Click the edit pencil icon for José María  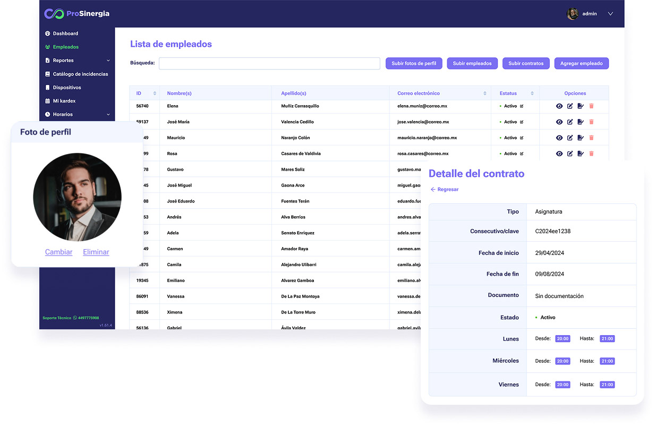click(570, 122)
